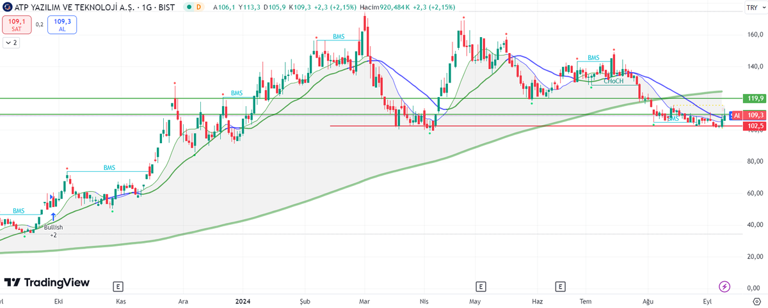Click the red AL tag beside 109,3

tap(736, 115)
